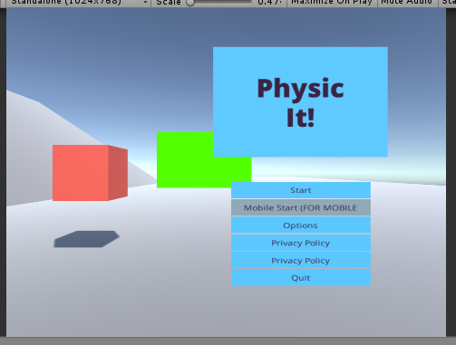Toggle Mute Audio
Screen dimensions: 456x345
407,3
